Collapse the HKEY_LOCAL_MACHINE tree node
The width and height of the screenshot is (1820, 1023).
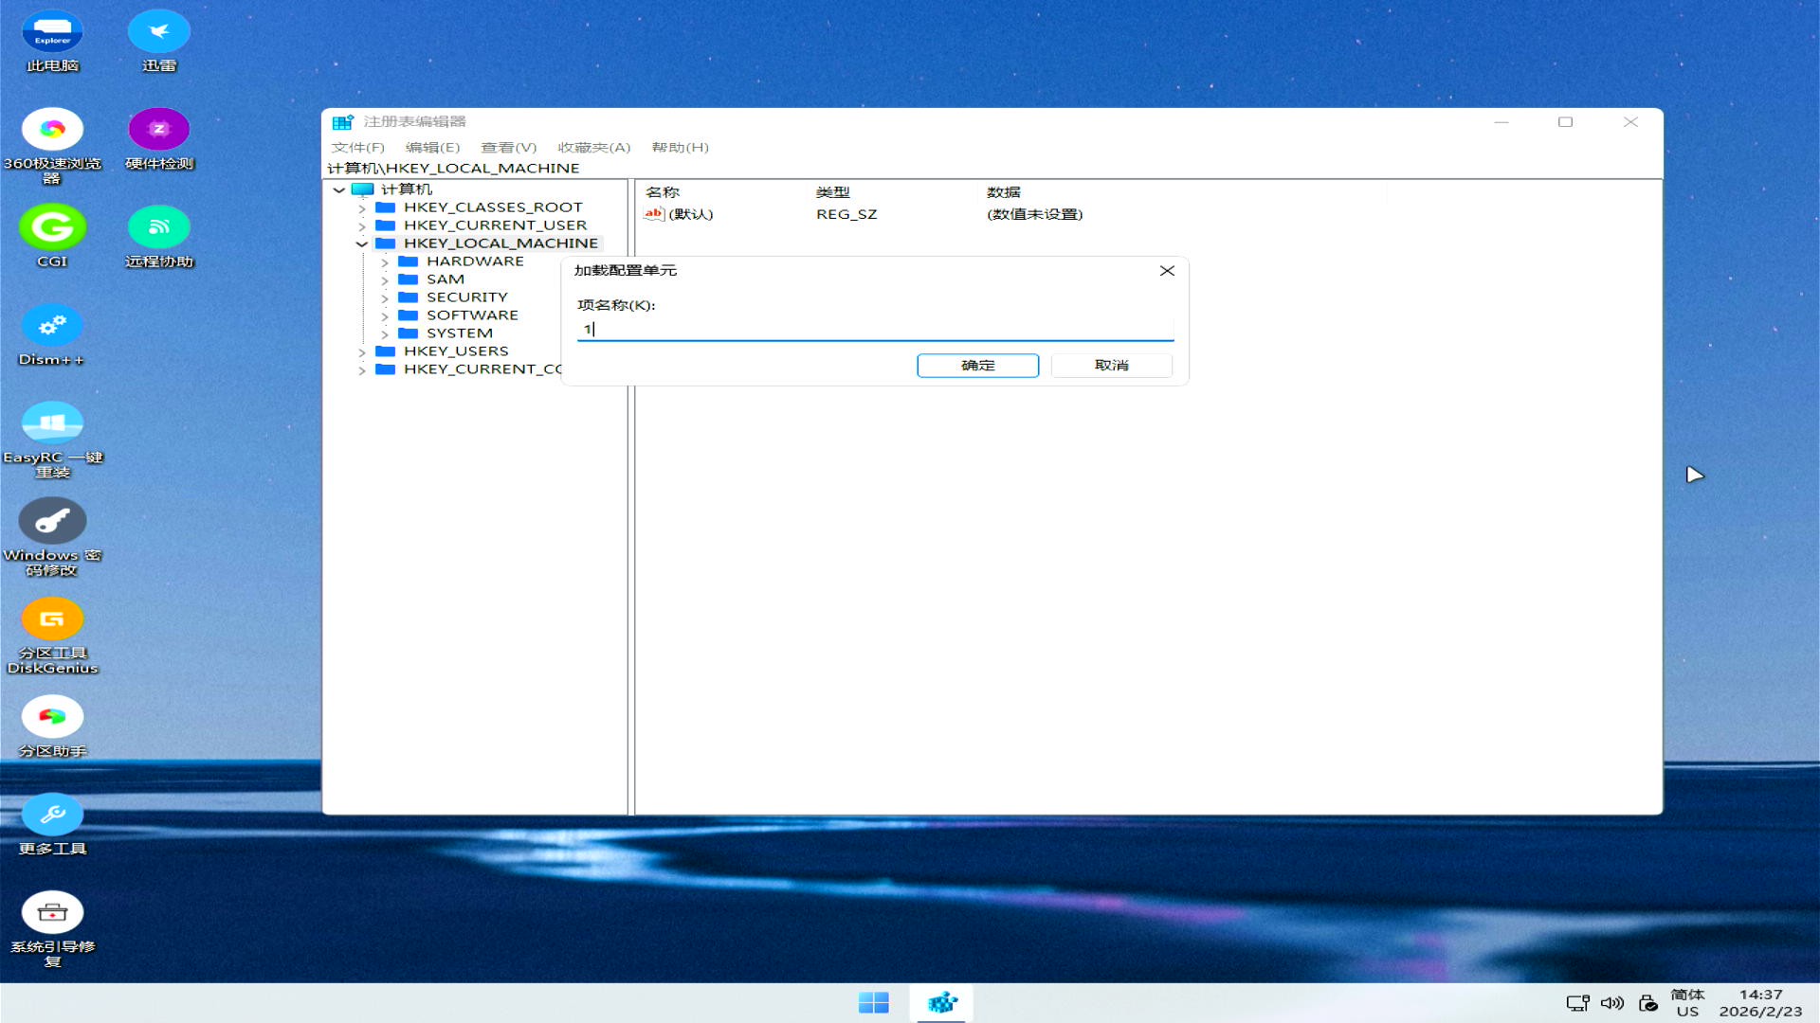tap(361, 243)
